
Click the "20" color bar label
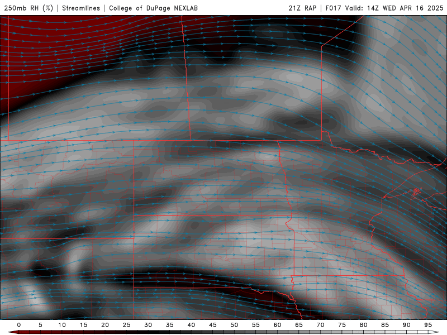point(105,325)
